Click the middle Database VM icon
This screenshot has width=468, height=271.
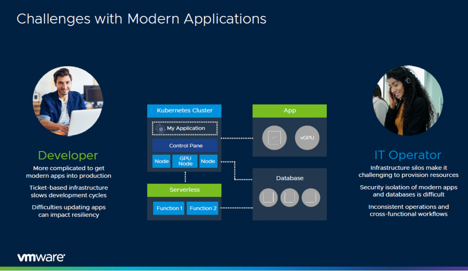tap(290, 198)
